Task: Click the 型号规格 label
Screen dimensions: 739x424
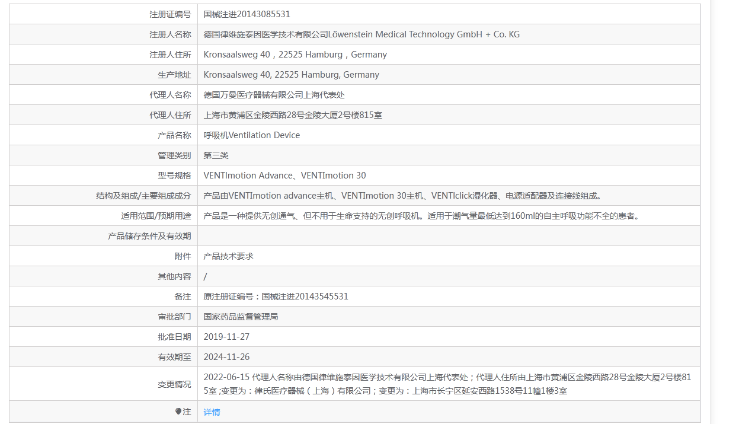Action: pos(174,176)
